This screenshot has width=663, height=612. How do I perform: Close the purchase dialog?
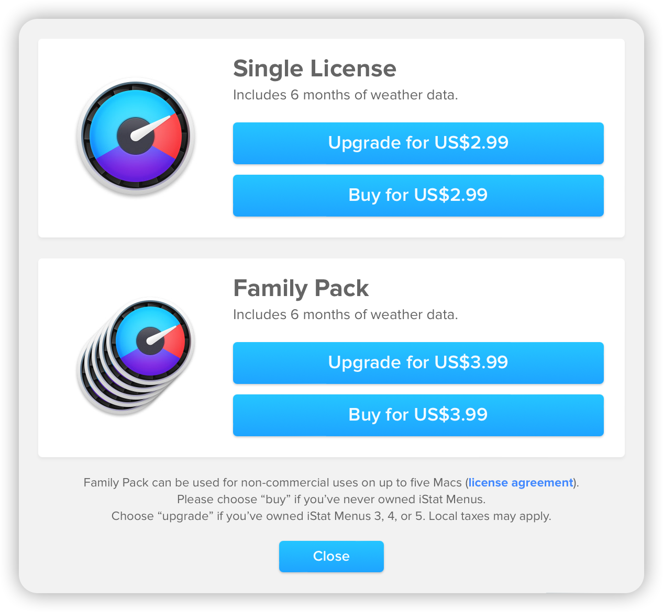(331, 556)
